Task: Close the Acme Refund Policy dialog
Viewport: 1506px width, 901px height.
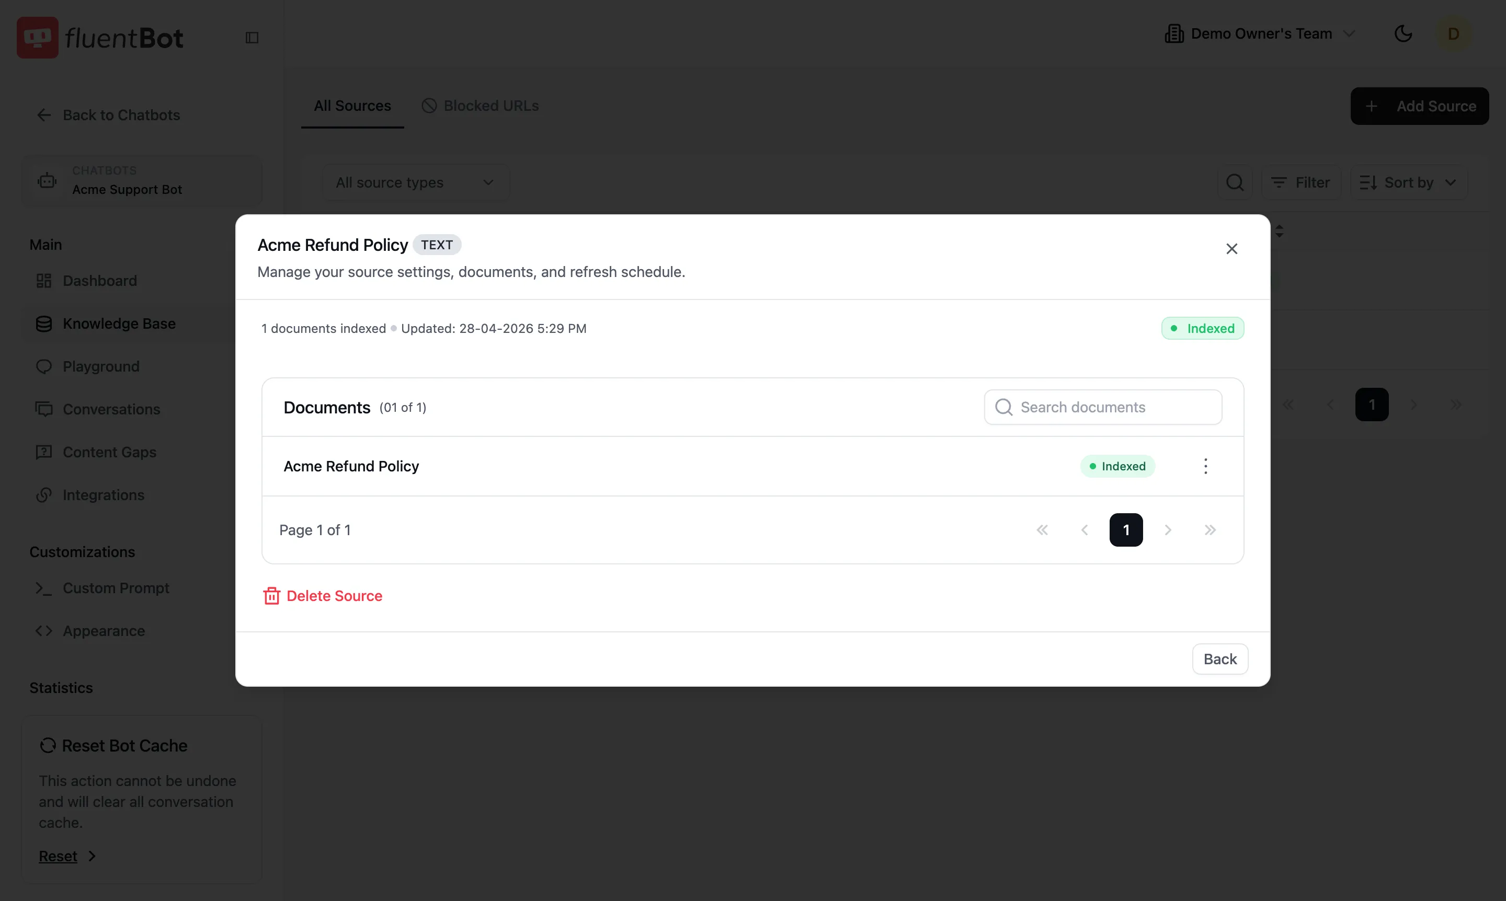Action: [1231, 249]
